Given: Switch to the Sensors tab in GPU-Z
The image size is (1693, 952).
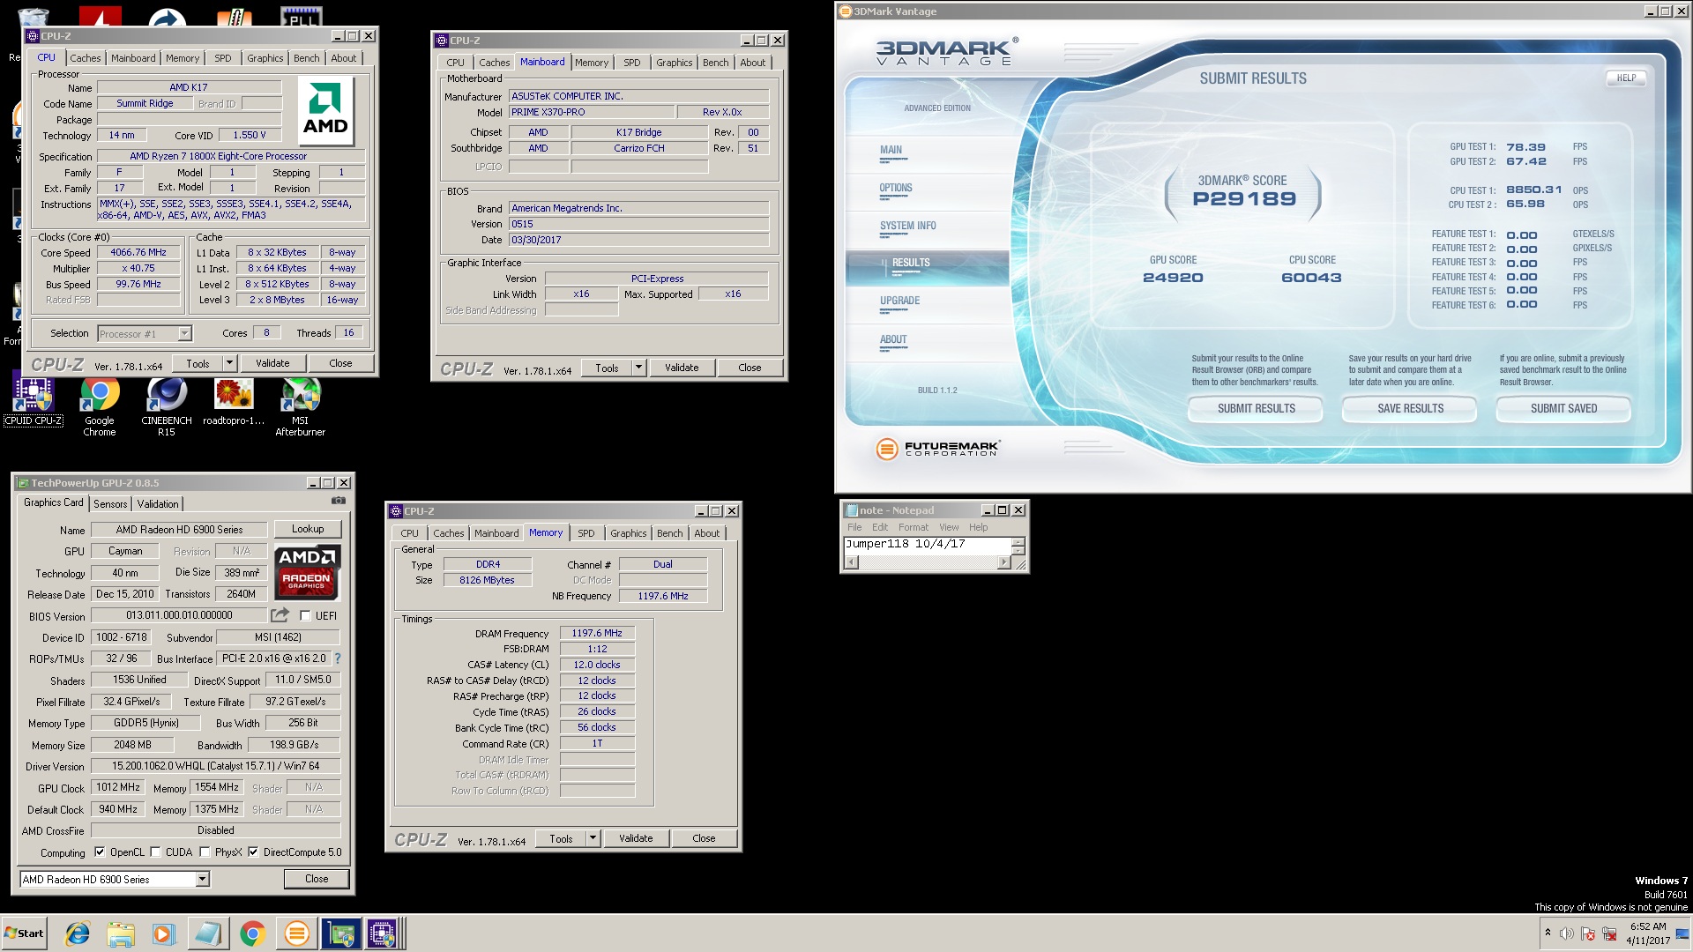Looking at the screenshot, I should pyautogui.click(x=110, y=504).
